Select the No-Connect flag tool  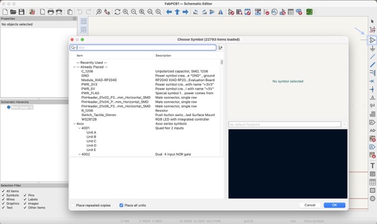click(372, 81)
